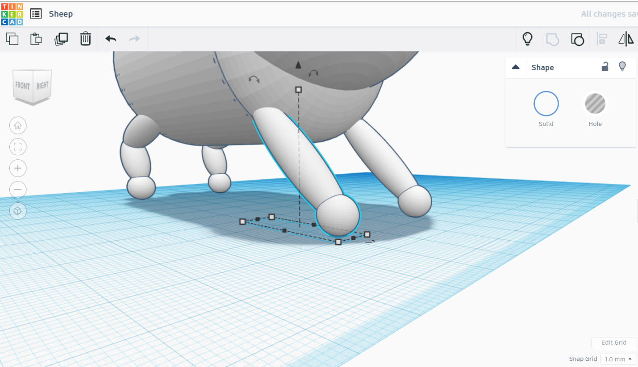This screenshot has height=367, width=638.
Task: Click the height handle above the leg
Action: 299,90
